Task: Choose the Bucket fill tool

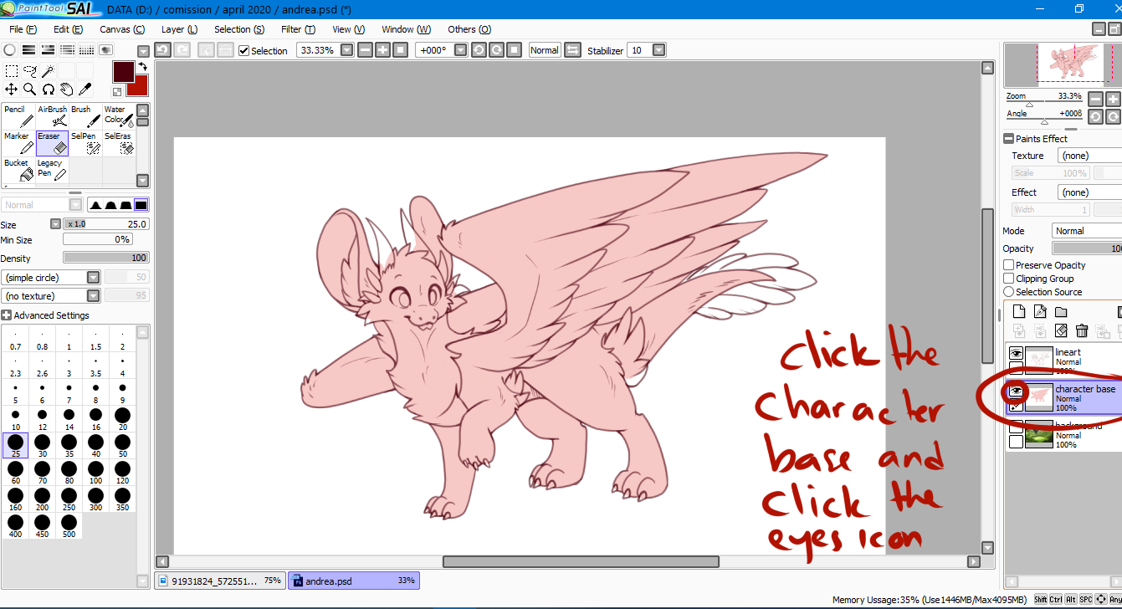Action: pyautogui.click(x=18, y=170)
